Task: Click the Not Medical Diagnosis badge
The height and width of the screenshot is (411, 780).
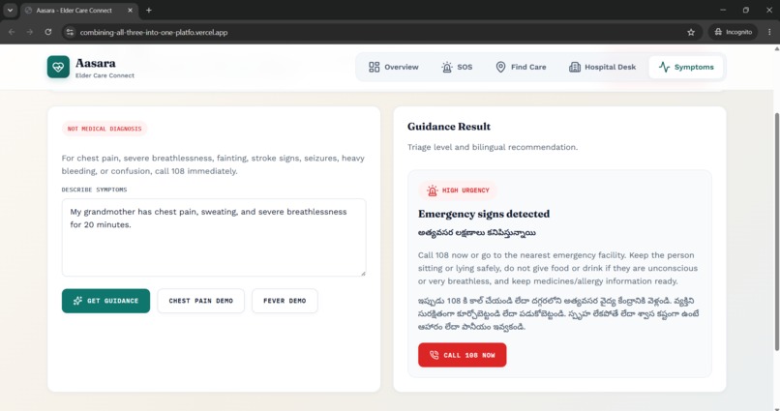Action: tap(105, 129)
